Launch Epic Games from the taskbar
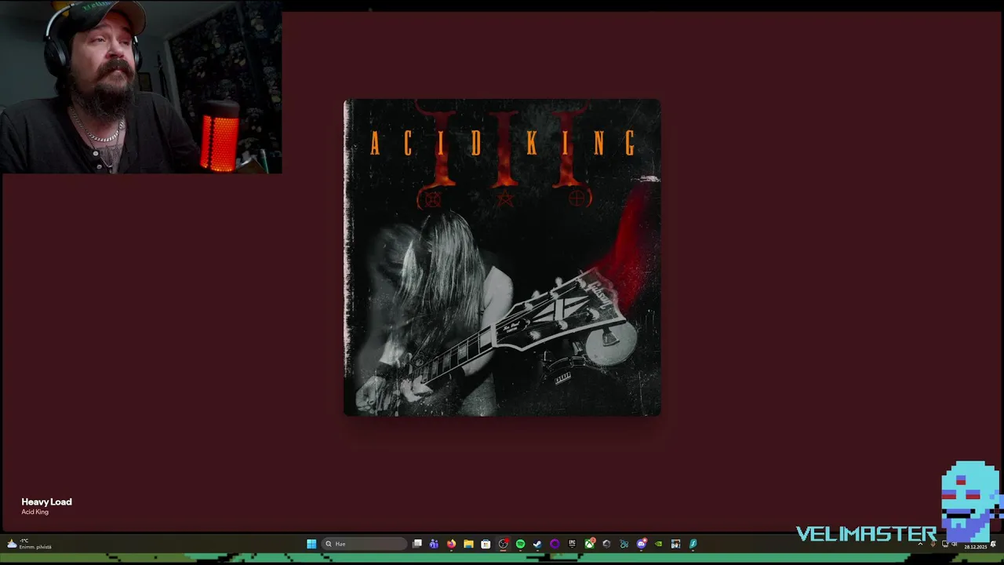Viewport: 1004px width, 565px height. coord(572,544)
